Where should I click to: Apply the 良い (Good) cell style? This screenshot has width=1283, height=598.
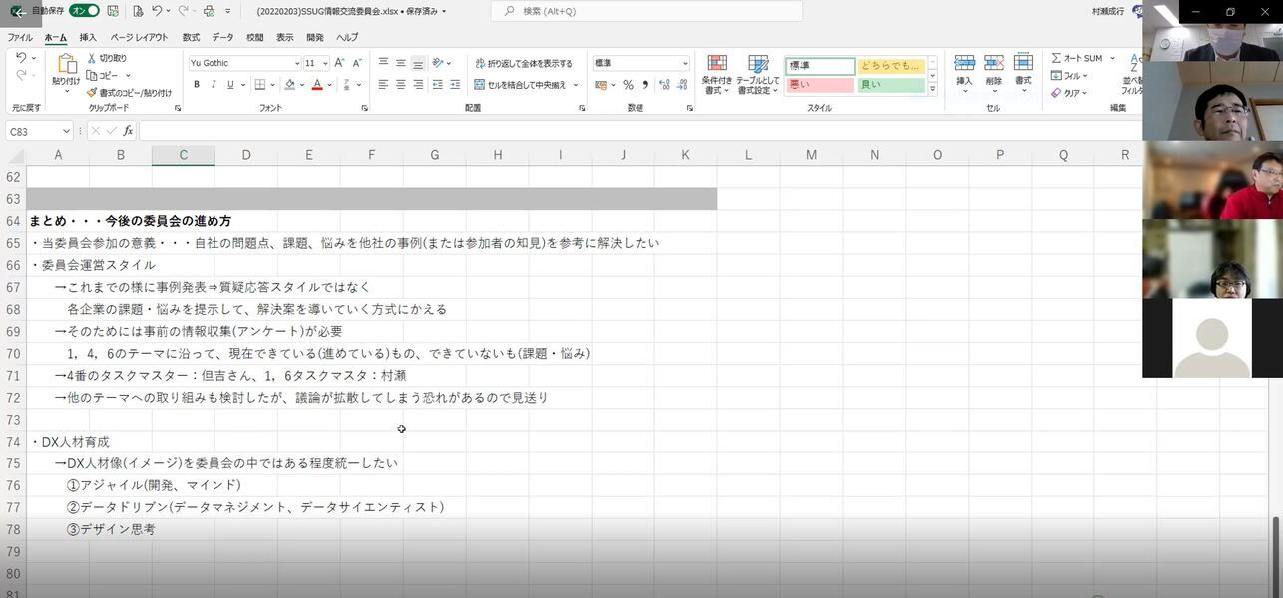point(891,85)
